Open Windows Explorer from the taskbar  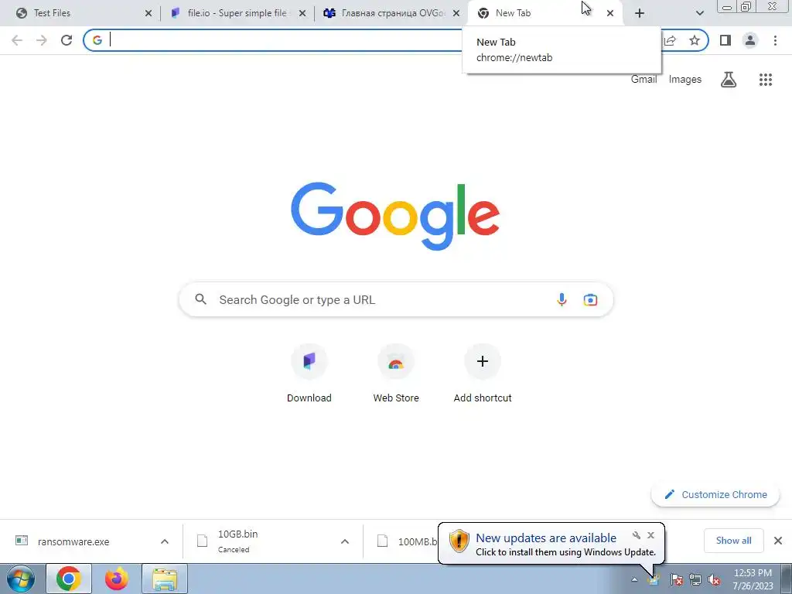165,579
